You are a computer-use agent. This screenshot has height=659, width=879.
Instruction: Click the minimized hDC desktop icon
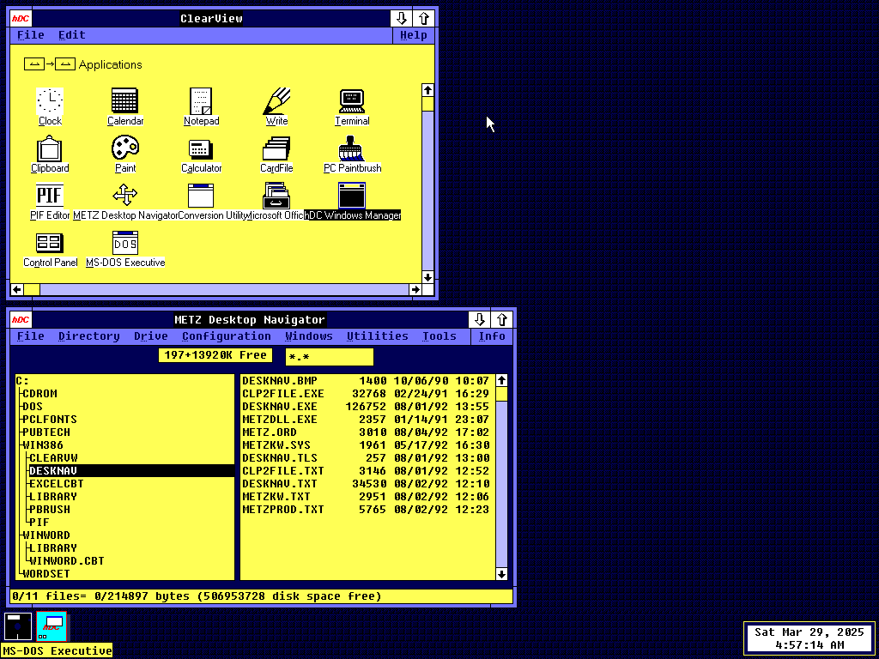(x=52, y=626)
